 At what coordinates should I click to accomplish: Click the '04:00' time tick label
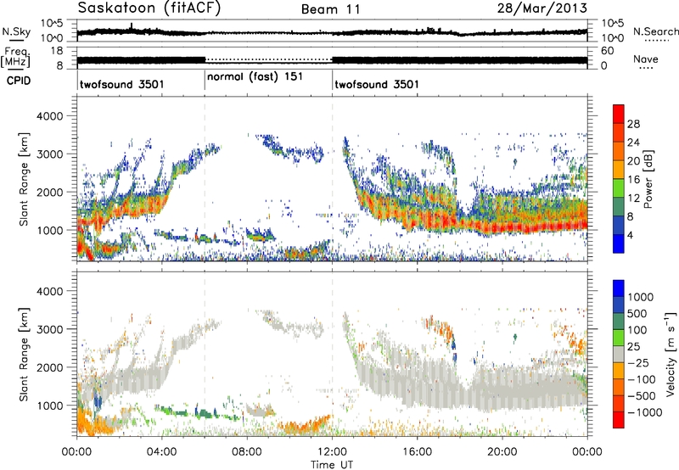click(x=161, y=452)
